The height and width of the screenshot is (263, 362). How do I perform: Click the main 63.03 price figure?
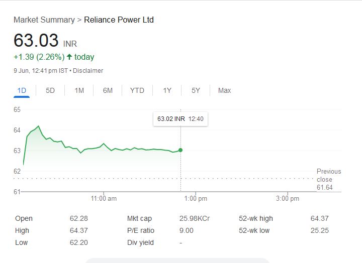[x=36, y=41]
